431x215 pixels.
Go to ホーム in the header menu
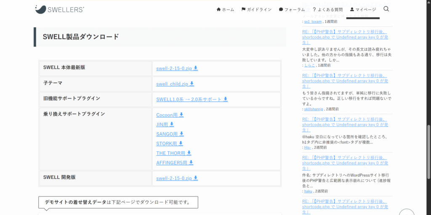click(226, 10)
